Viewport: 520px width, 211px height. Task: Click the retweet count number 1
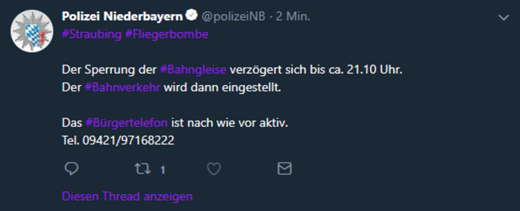[x=162, y=170]
